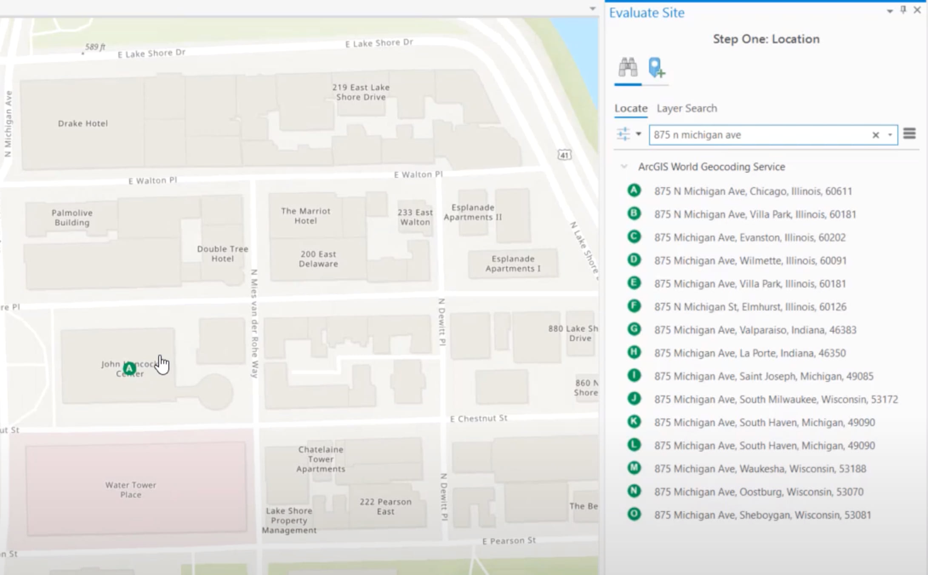
Task: Open the dropdown arrow beside the filter icon
Action: 638,134
